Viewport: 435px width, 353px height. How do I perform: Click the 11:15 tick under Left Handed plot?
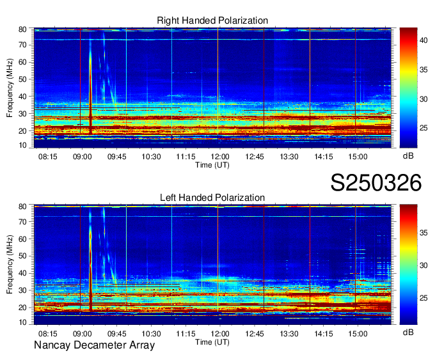[186, 334]
